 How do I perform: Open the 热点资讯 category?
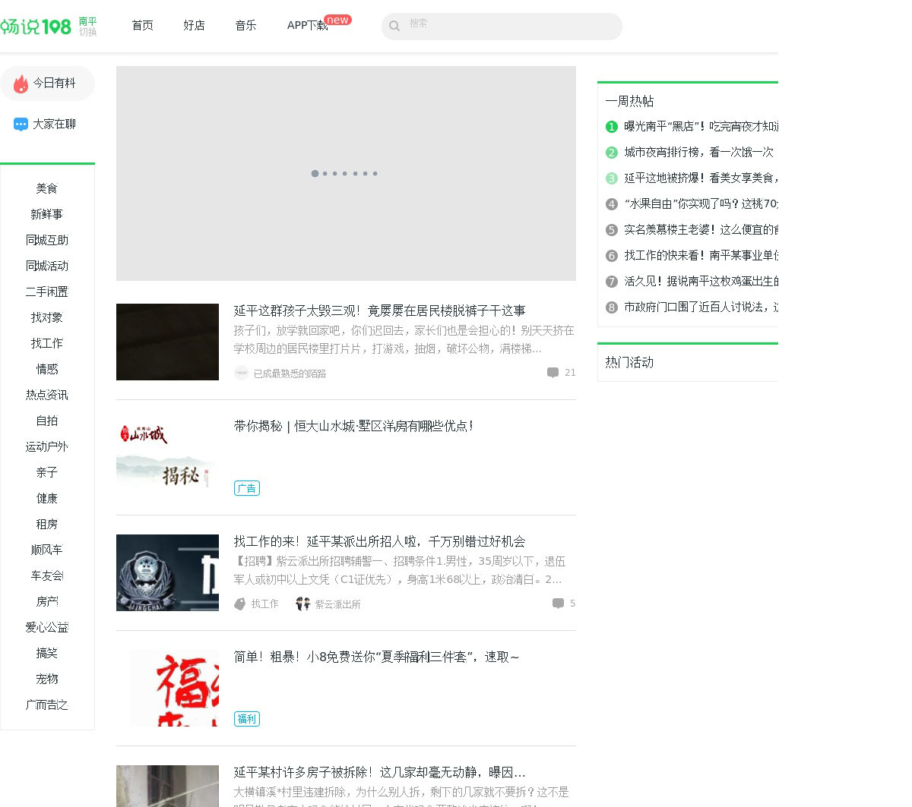click(47, 395)
